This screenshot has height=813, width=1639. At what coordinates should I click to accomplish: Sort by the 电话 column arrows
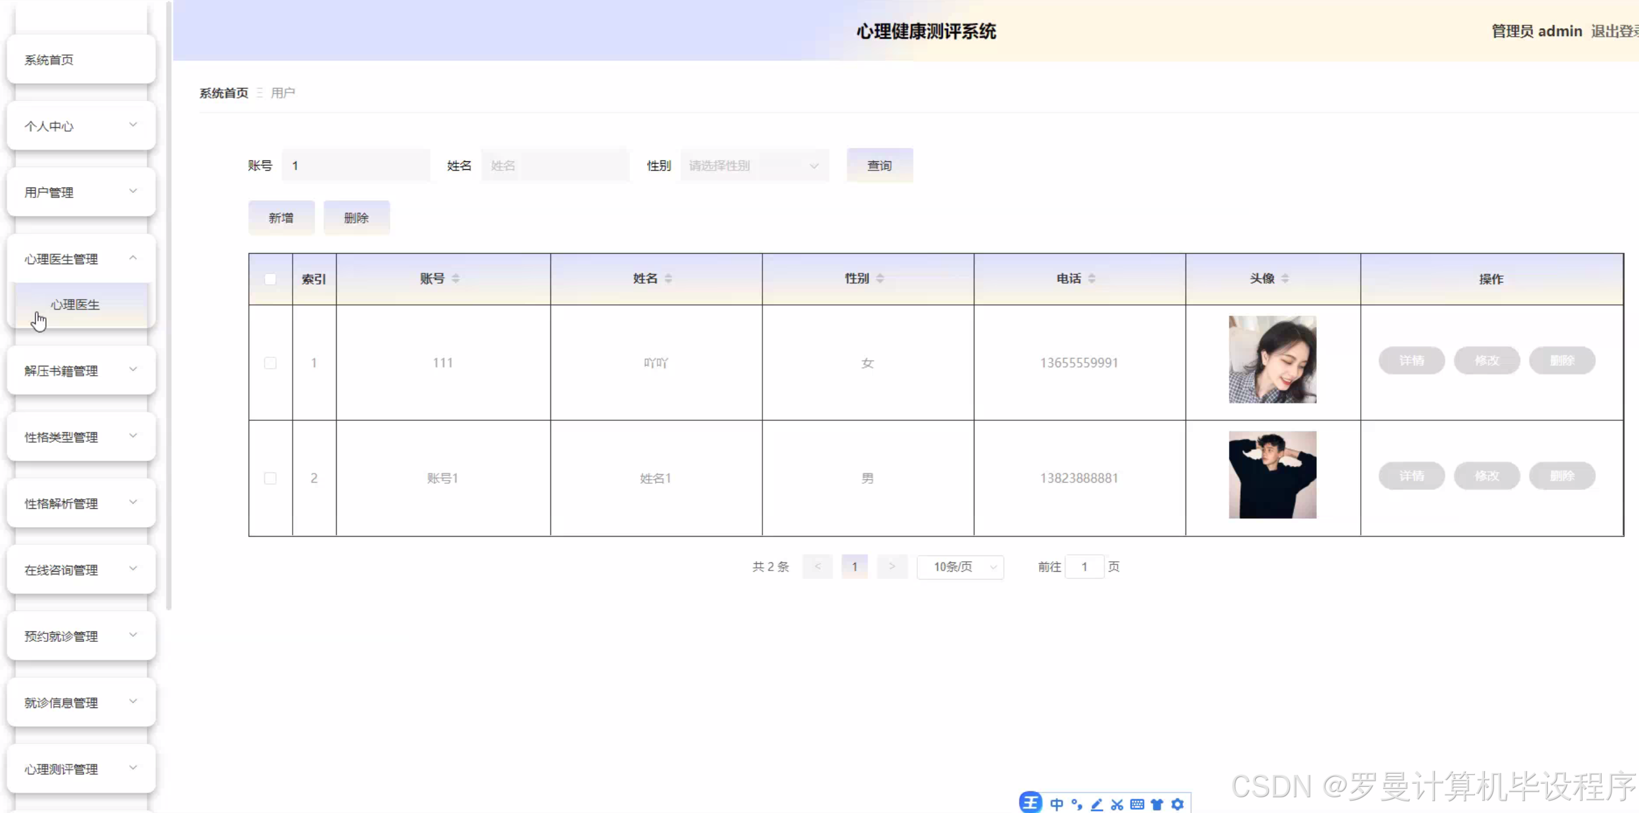pyautogui.click(x=1092, y=279)
